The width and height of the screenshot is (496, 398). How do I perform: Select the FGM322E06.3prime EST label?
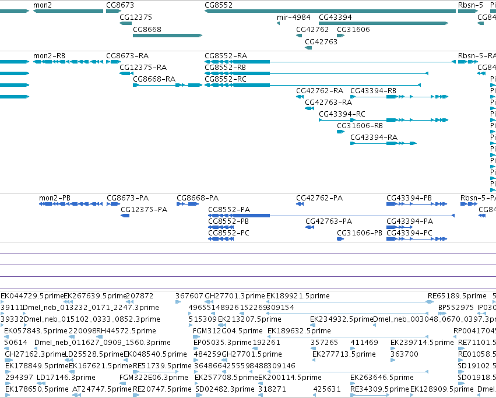coord(154,378)
